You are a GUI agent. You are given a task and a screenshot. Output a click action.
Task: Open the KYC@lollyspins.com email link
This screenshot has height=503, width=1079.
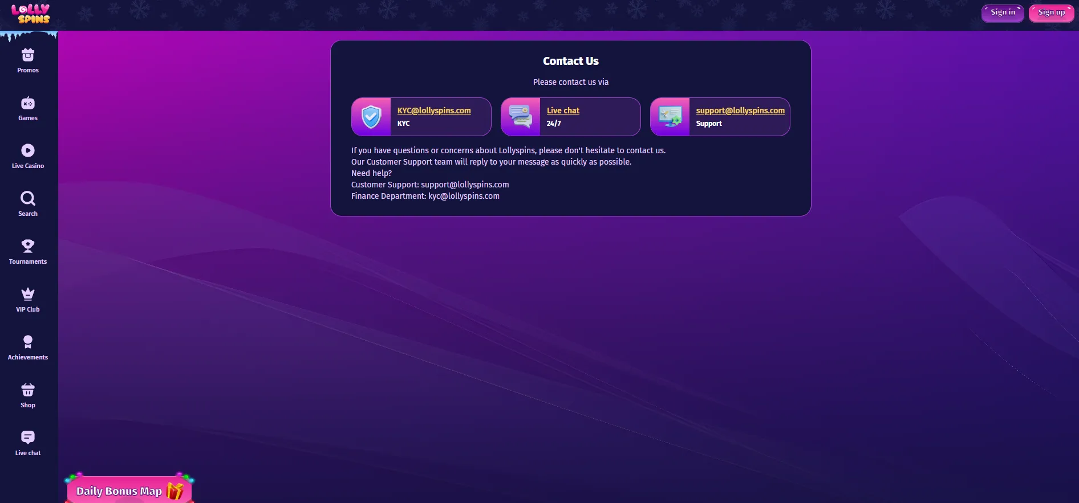click(434, 111)
